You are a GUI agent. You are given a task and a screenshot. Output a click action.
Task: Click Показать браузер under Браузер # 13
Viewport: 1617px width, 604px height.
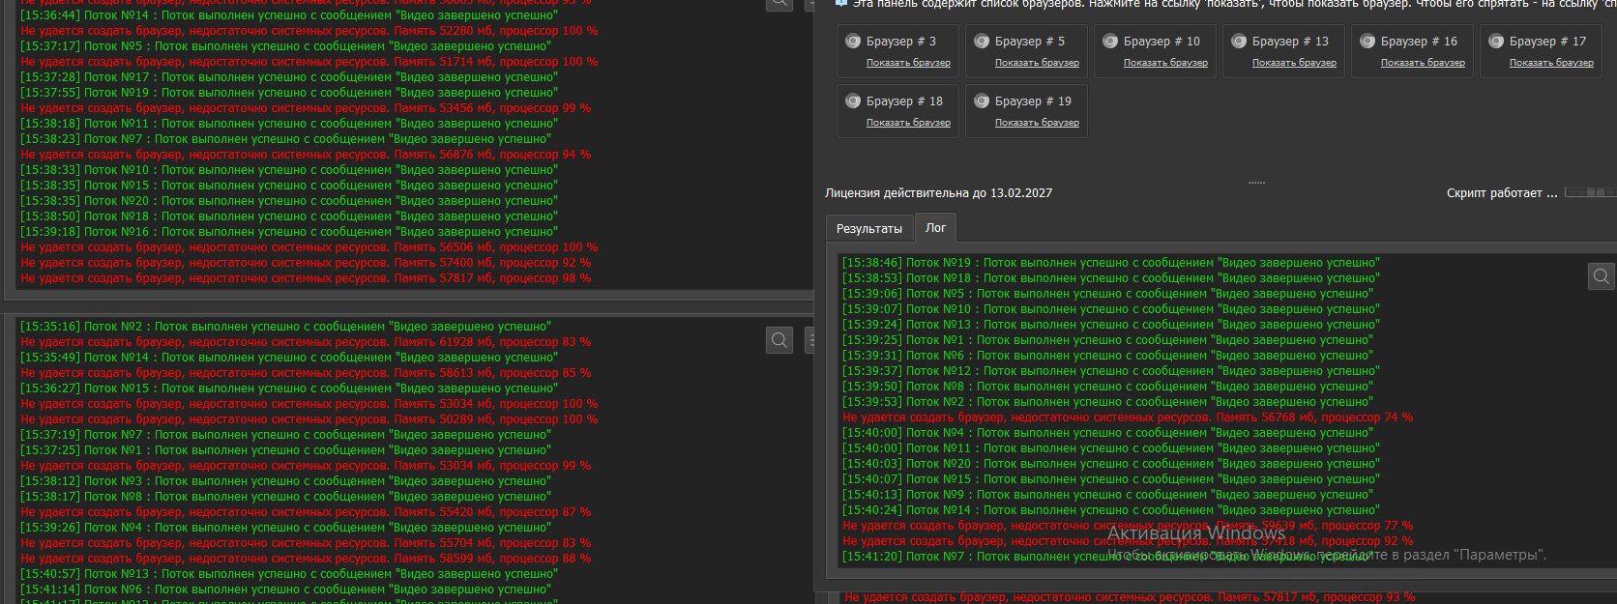click(x=1294, y=63)
